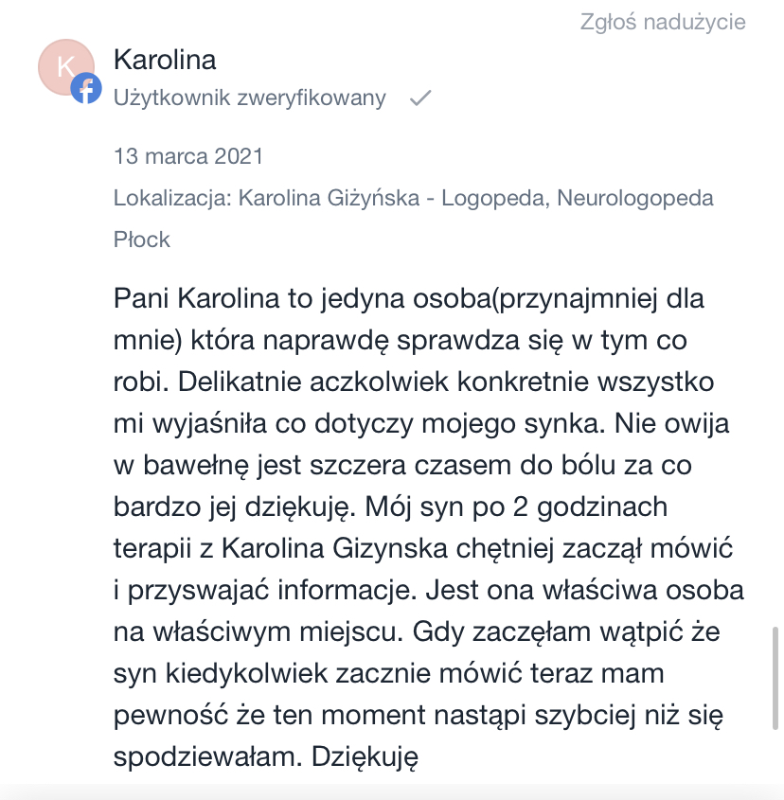This screenshot has height=800, width=784.
Task: Click the verified checkmark icon
Action: (420, 98)
